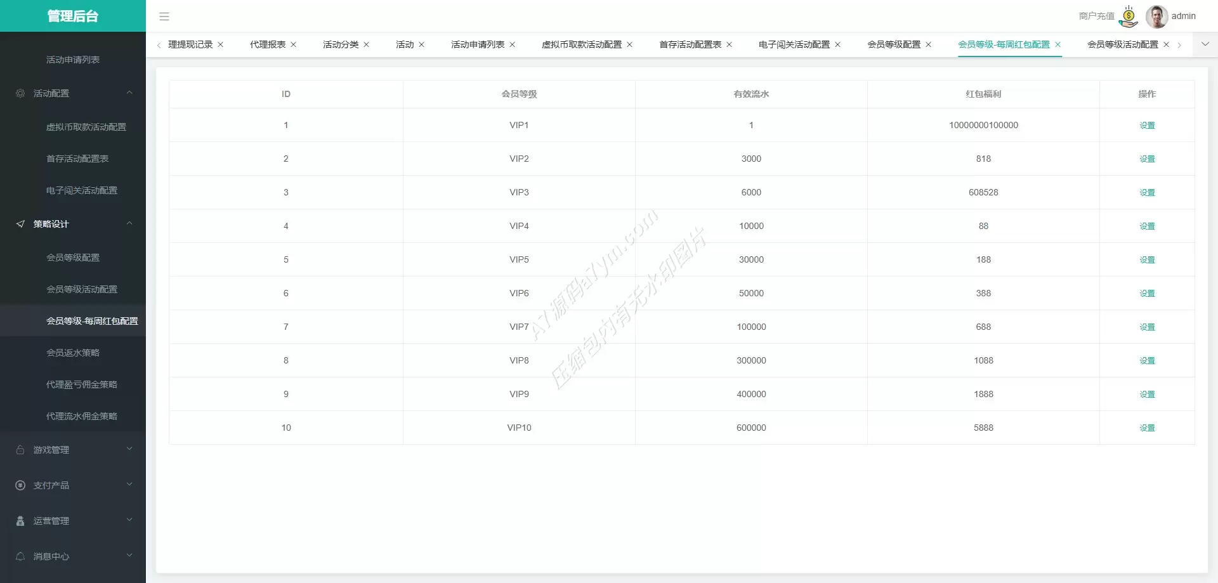Open 会员返水策略 in the sidebar
This screenshot has width=1218, height=583.
coord(73,353)
